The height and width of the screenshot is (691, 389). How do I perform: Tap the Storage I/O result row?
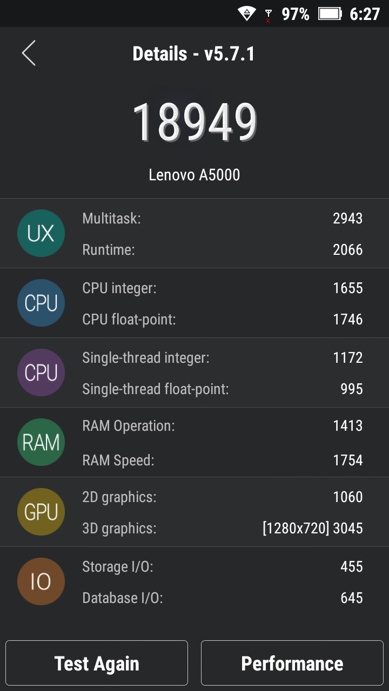[x=222, y=566]
